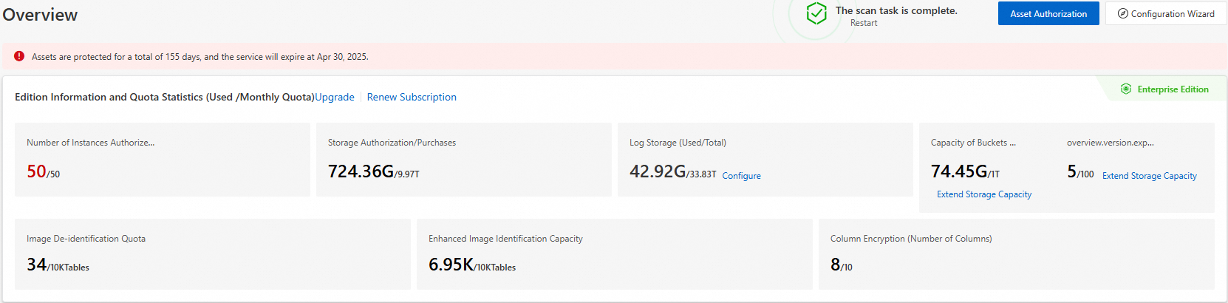1228x303 pixels.
Task: Click the Storage Authorization/Purchases label
Action: click(392, 143)
